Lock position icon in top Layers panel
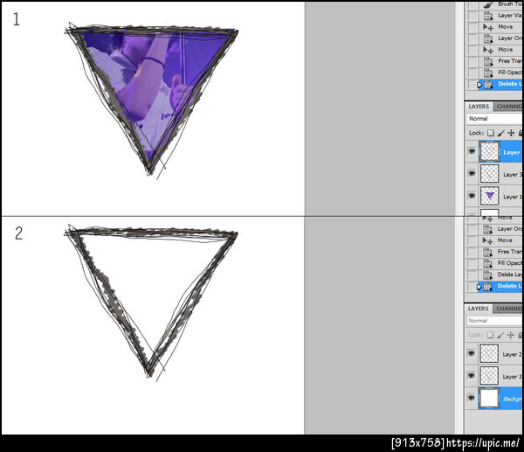524x452 pixels. tap(511, 133)
